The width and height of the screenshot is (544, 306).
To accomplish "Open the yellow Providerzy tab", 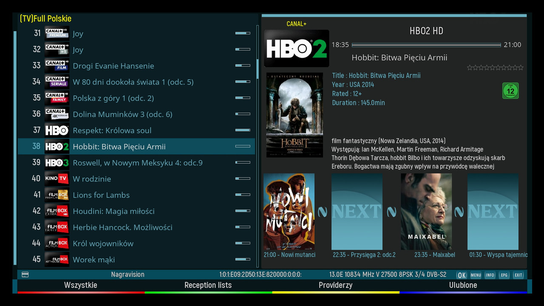I will (336, 286).
